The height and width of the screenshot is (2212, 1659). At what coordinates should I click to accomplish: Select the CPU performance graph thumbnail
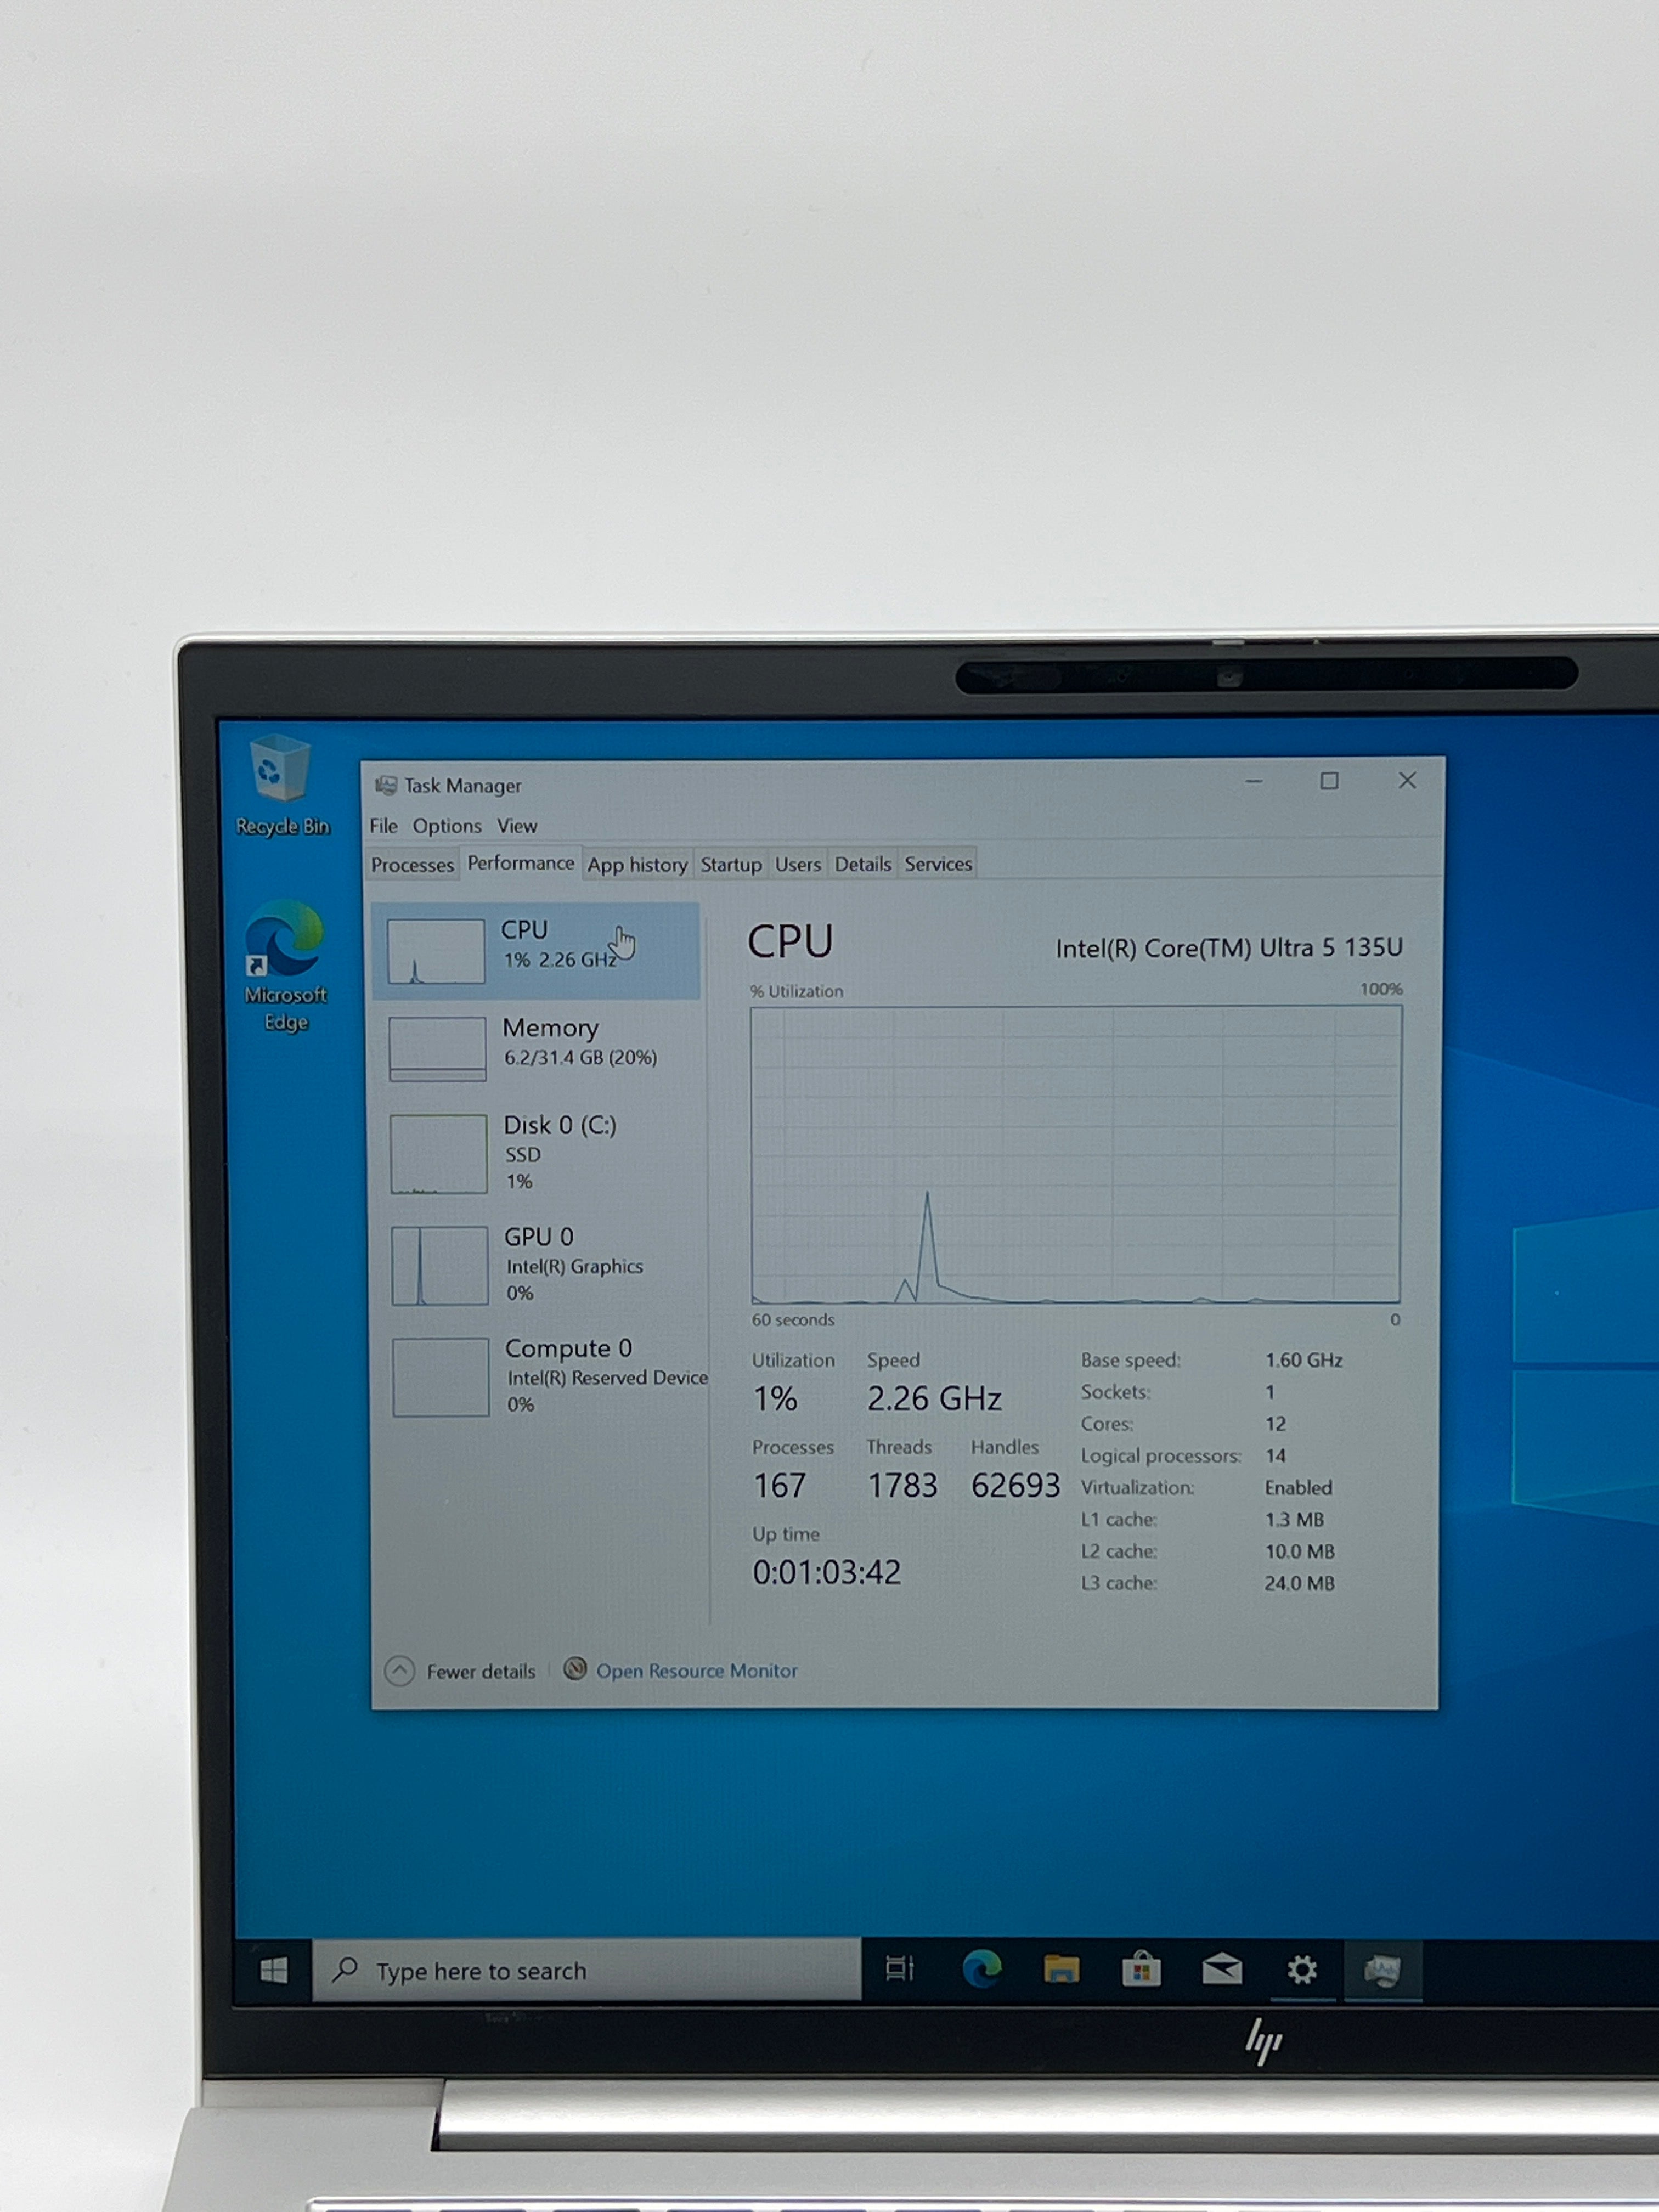click(x=436, y=951)
